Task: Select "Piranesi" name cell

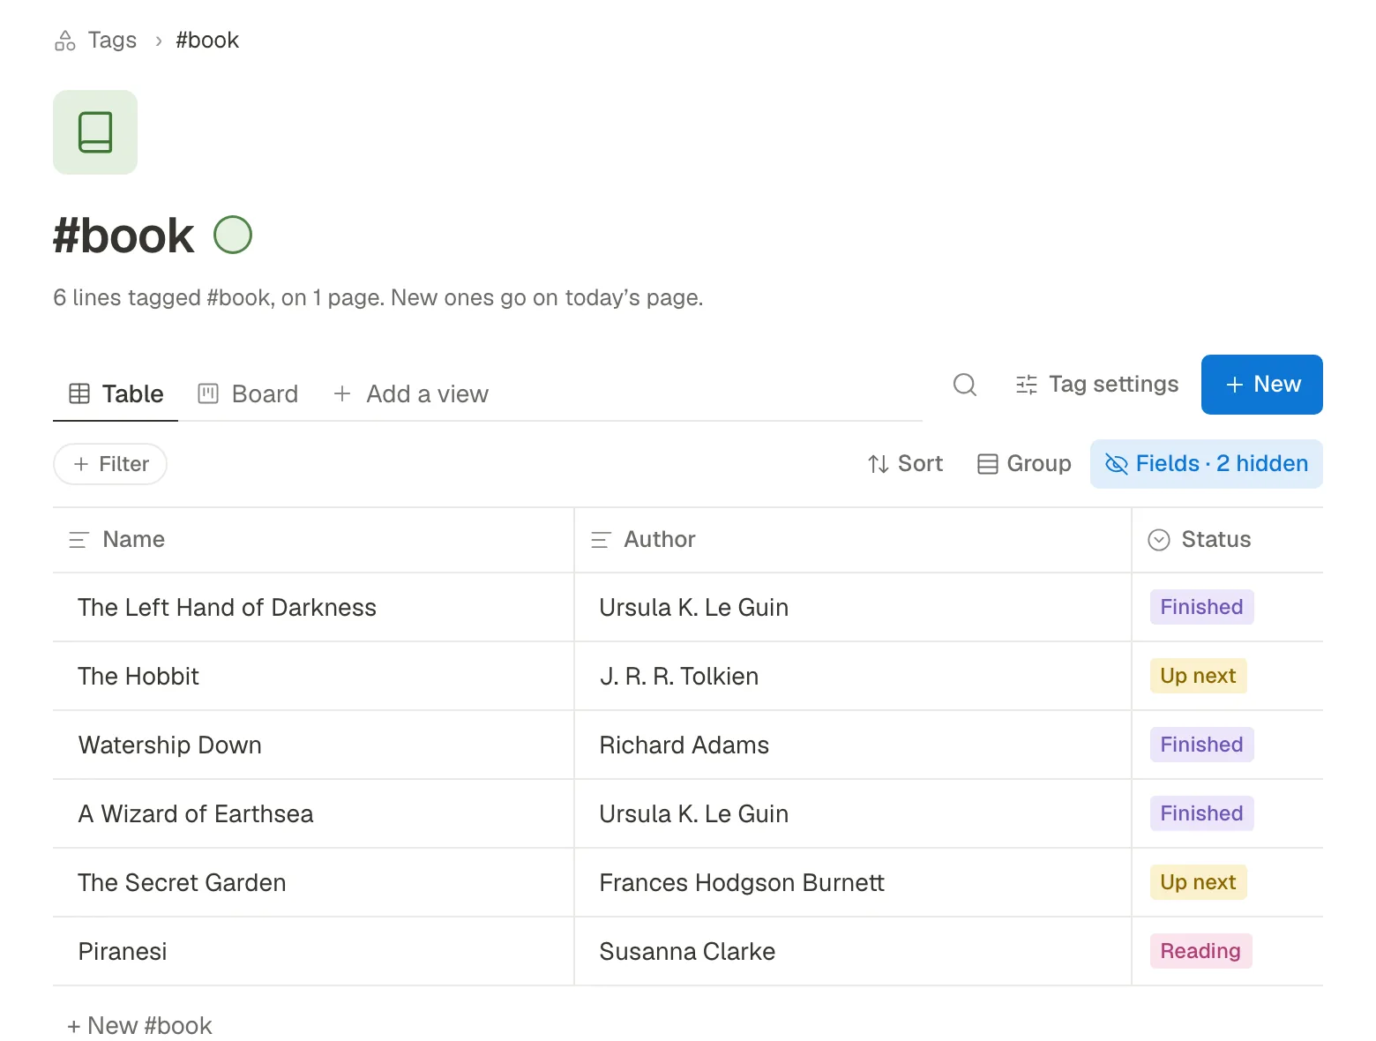Action: 313,952
